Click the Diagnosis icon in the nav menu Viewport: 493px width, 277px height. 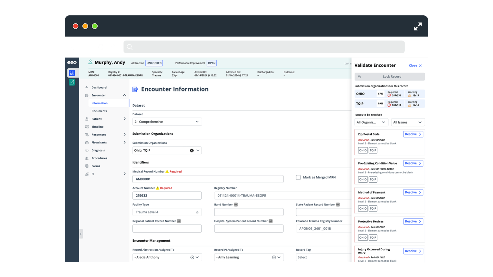coord(87,150)
